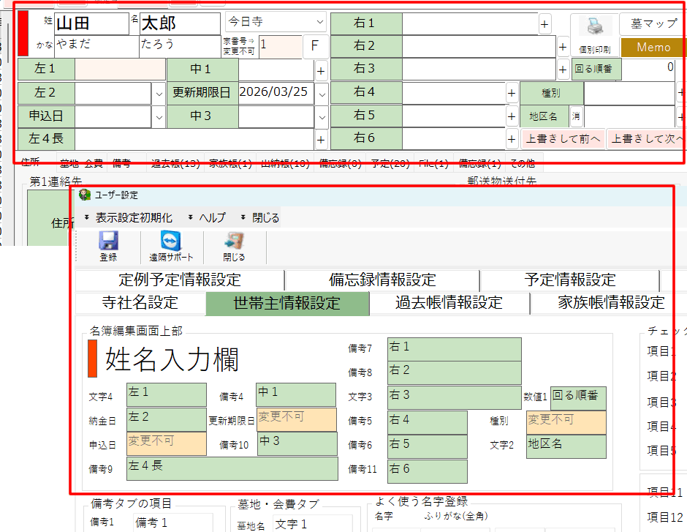The width and height of the screenshot is (687, 532).
Task: Click the 右3 label field in settings
Action: coord(454,397)
